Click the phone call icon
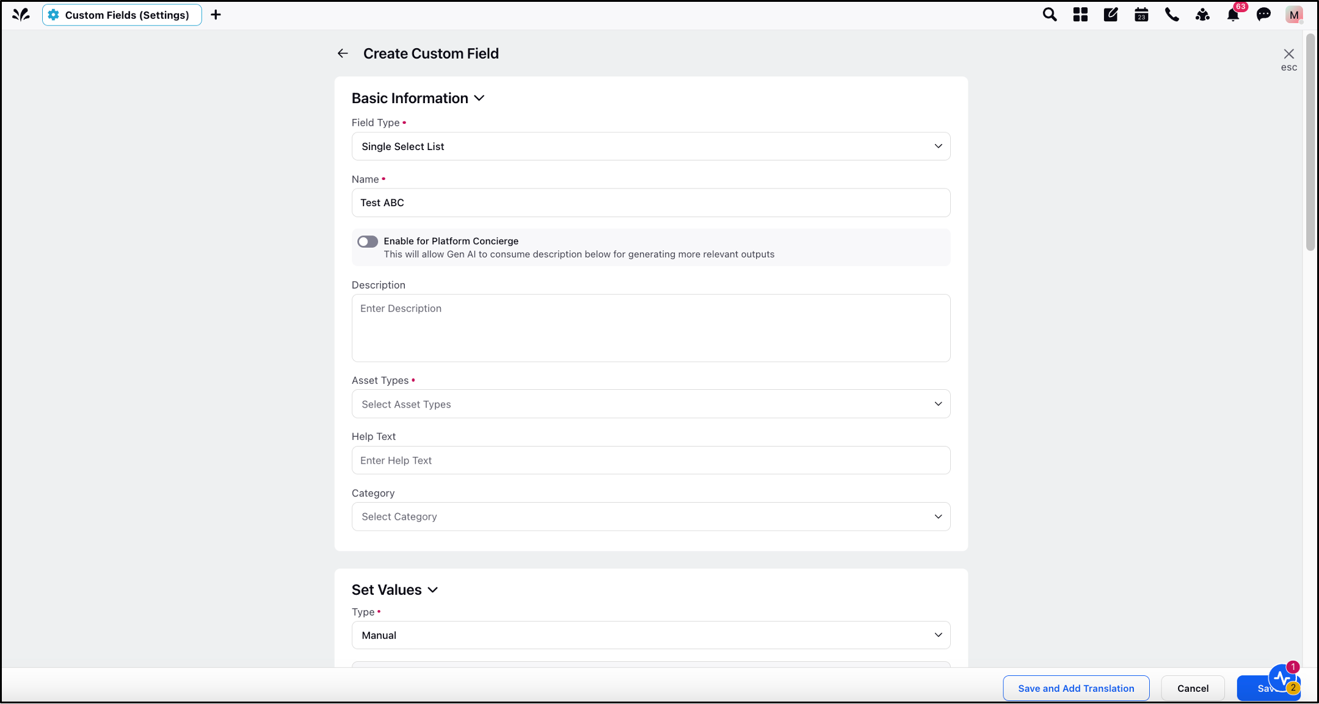 click(1172, 15)
